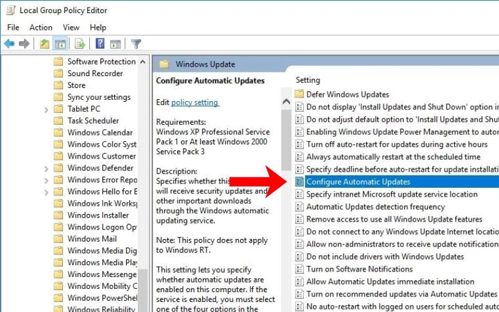The width and height of the screenshot is (499, 312).
Task: Click the Store folder icon
Action: point(58,85)
